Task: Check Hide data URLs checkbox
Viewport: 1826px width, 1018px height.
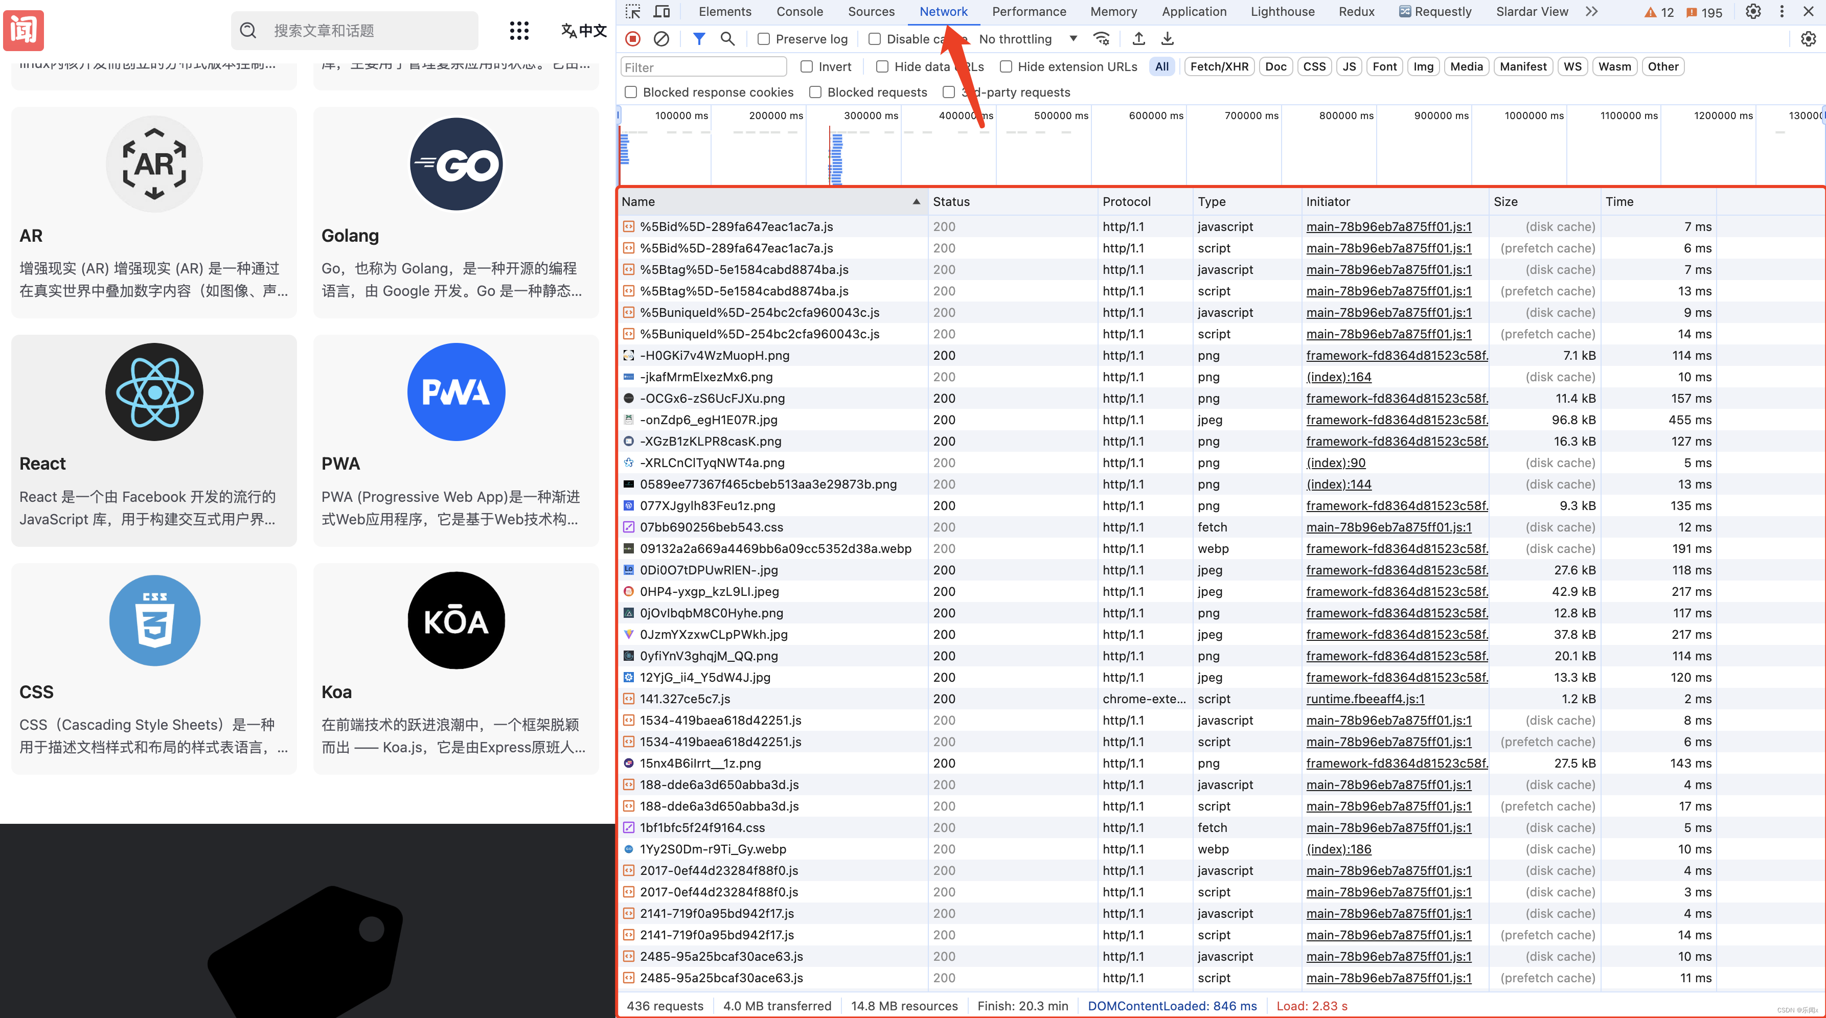Action: pos(882,66)
